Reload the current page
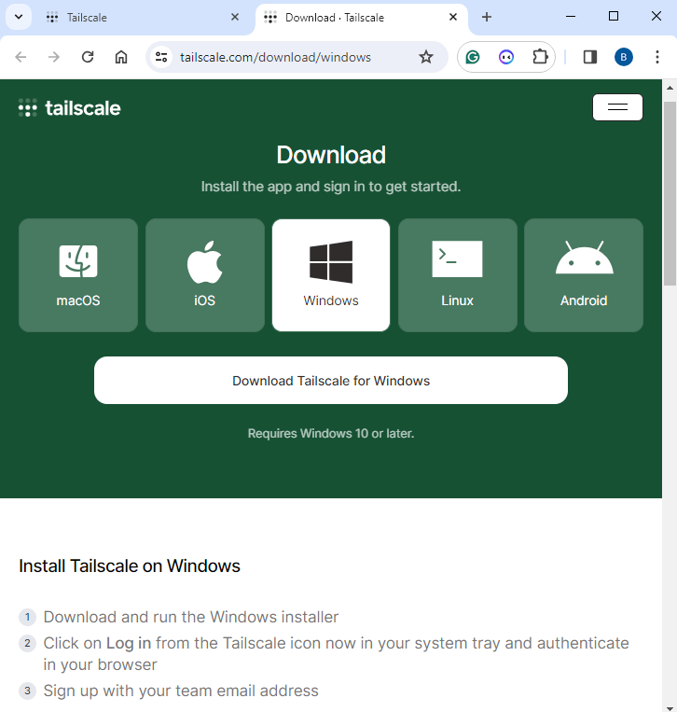 pos(88,57)
